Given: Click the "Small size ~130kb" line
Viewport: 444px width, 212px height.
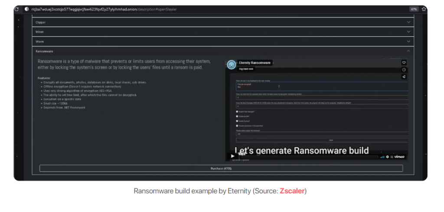Looking at the screenshot, I should pyautogui.click(x=55, y=103).
